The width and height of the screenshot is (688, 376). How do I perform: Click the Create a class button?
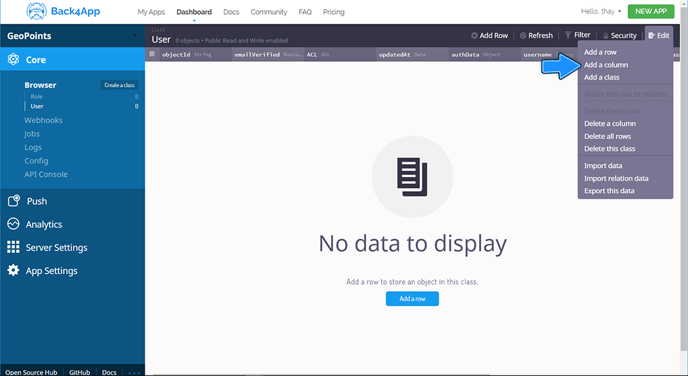(120, 85)
